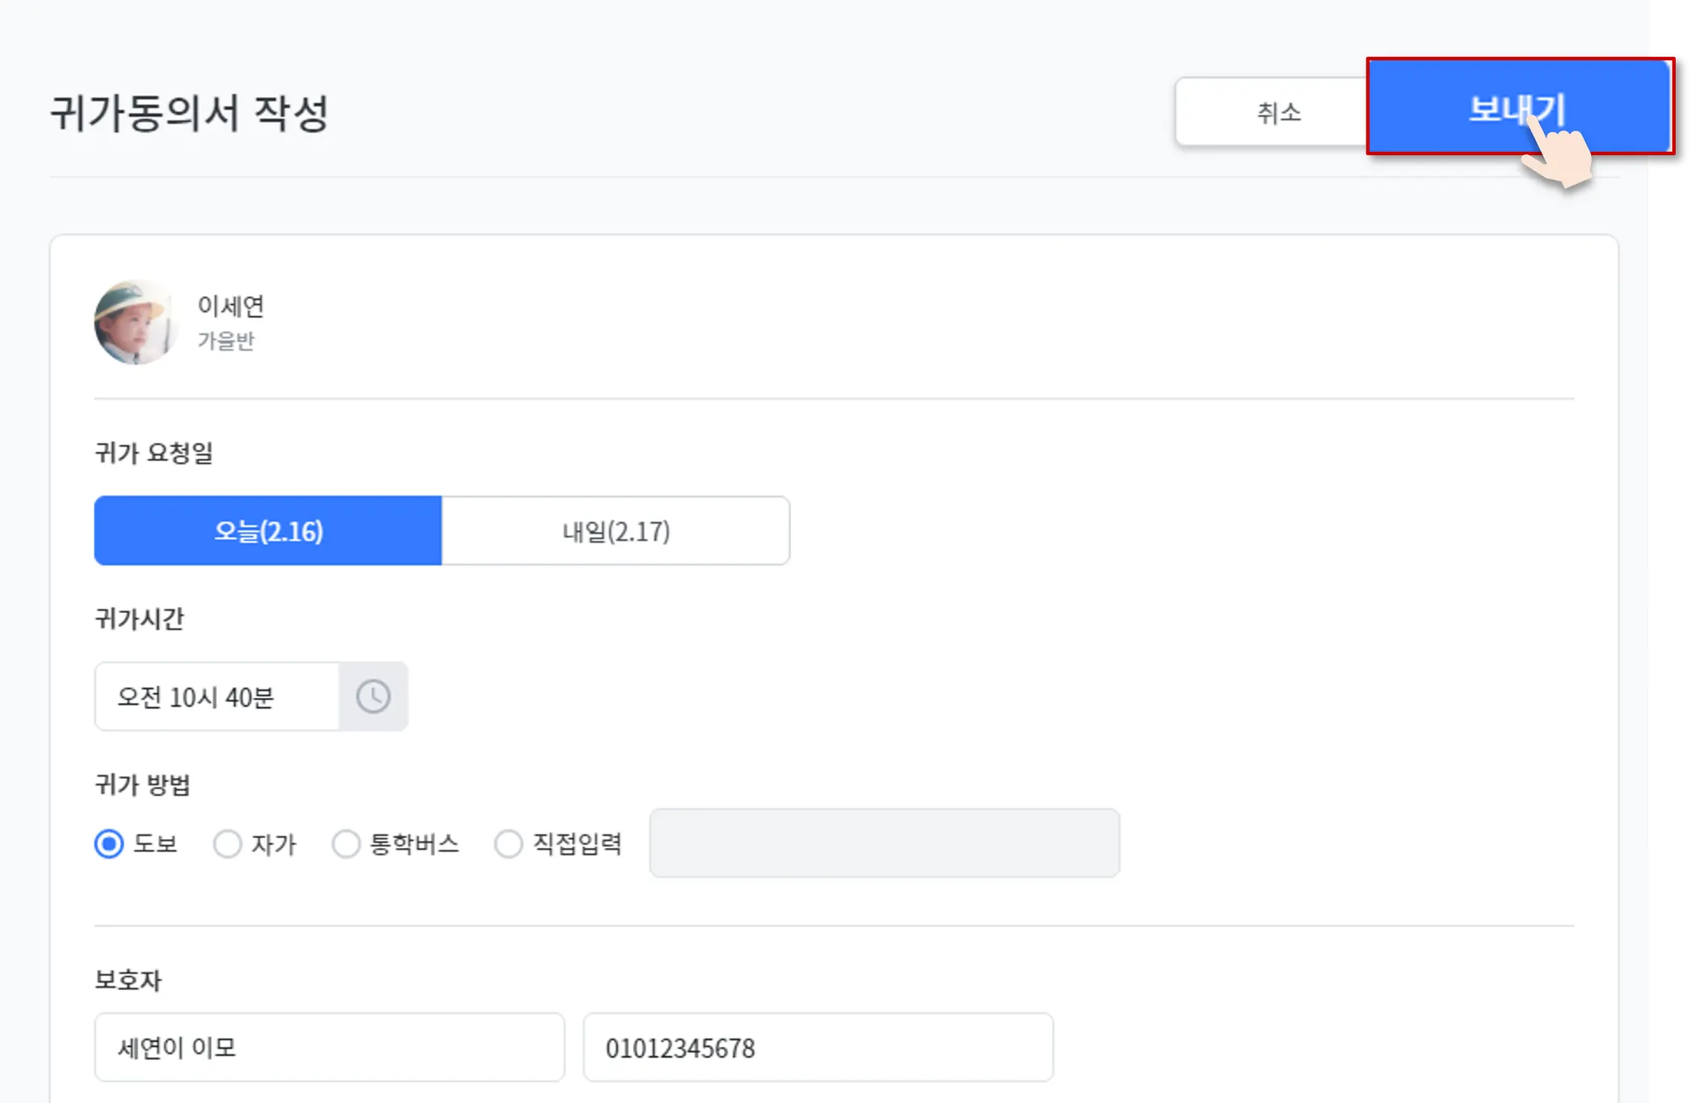Click the 귀가동의서 작성 page title

click(189, 113)
